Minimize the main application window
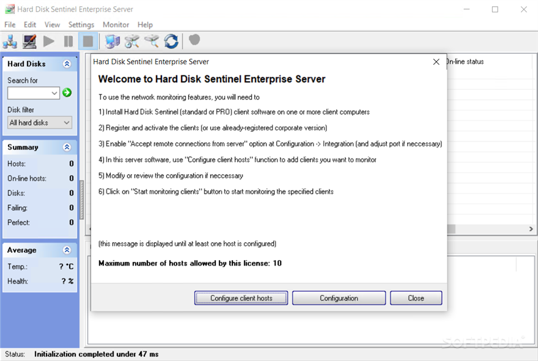The height and width of the screenshot is (361, 538). click(x=466, y=9)
